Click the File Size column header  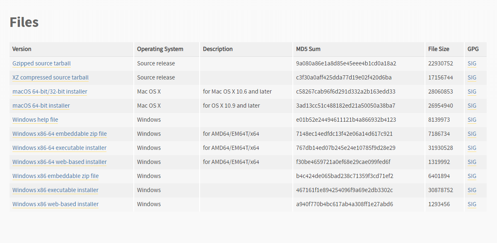coord(439,49)
